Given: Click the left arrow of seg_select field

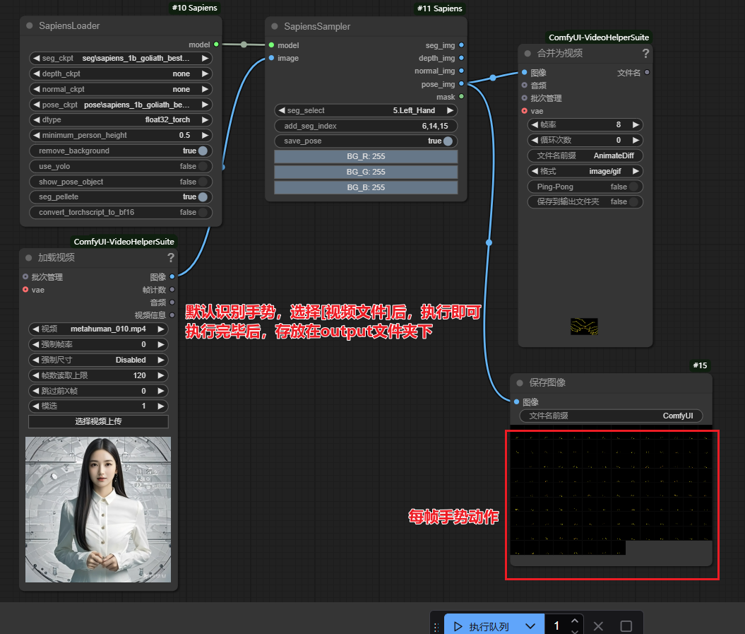Looking at the screenshot, I should [x=281, y=110].
